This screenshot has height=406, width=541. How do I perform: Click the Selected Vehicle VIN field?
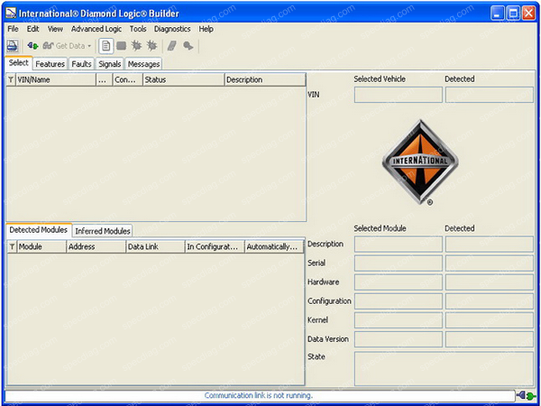pos(398,95)
